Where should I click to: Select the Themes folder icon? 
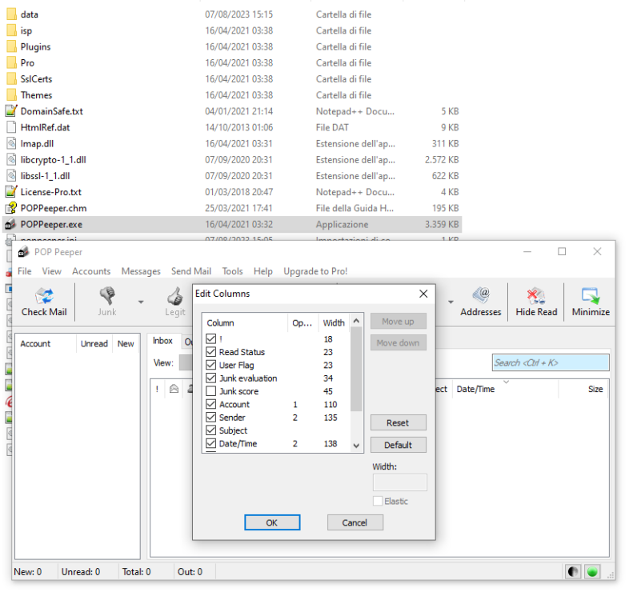[x=12, y=95]
